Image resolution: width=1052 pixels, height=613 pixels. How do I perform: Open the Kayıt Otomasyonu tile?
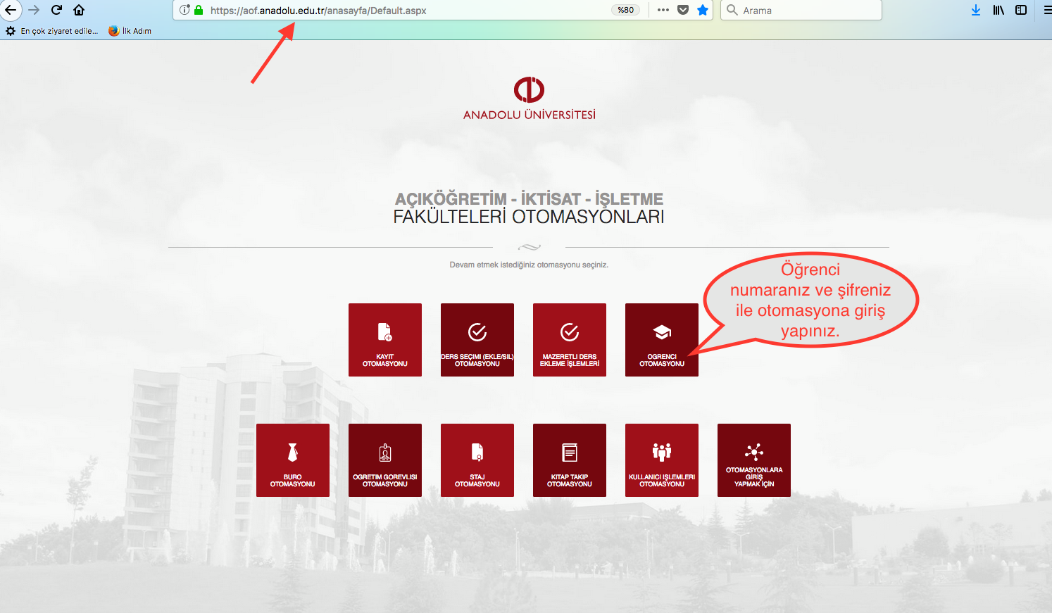coord(385,340)
